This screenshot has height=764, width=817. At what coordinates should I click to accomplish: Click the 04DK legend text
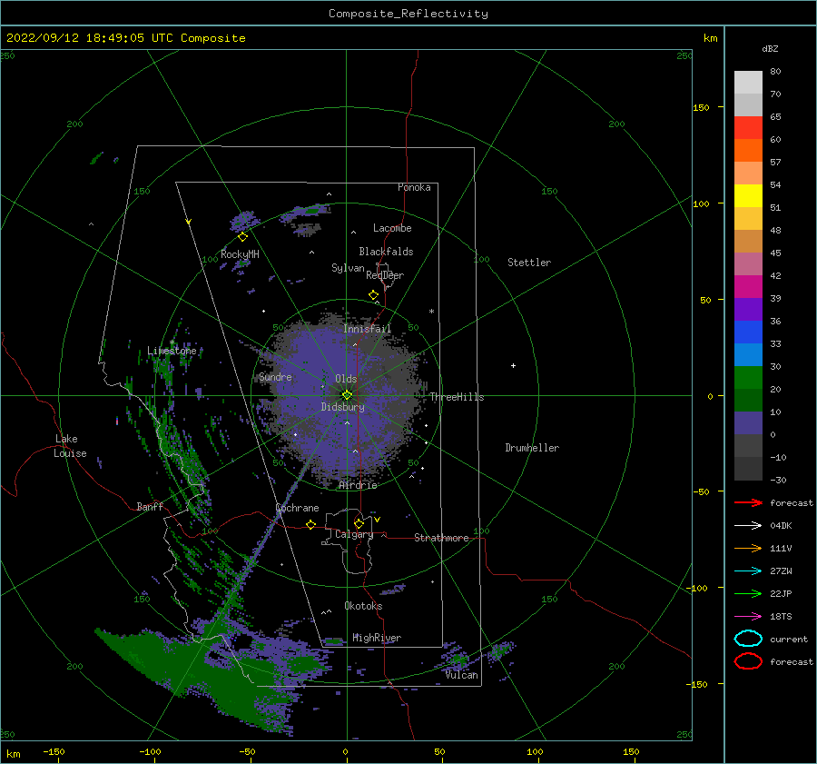781,526
